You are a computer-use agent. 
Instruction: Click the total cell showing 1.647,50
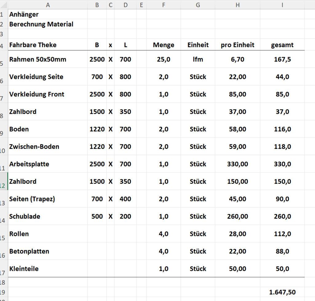[x=282, y=292]
